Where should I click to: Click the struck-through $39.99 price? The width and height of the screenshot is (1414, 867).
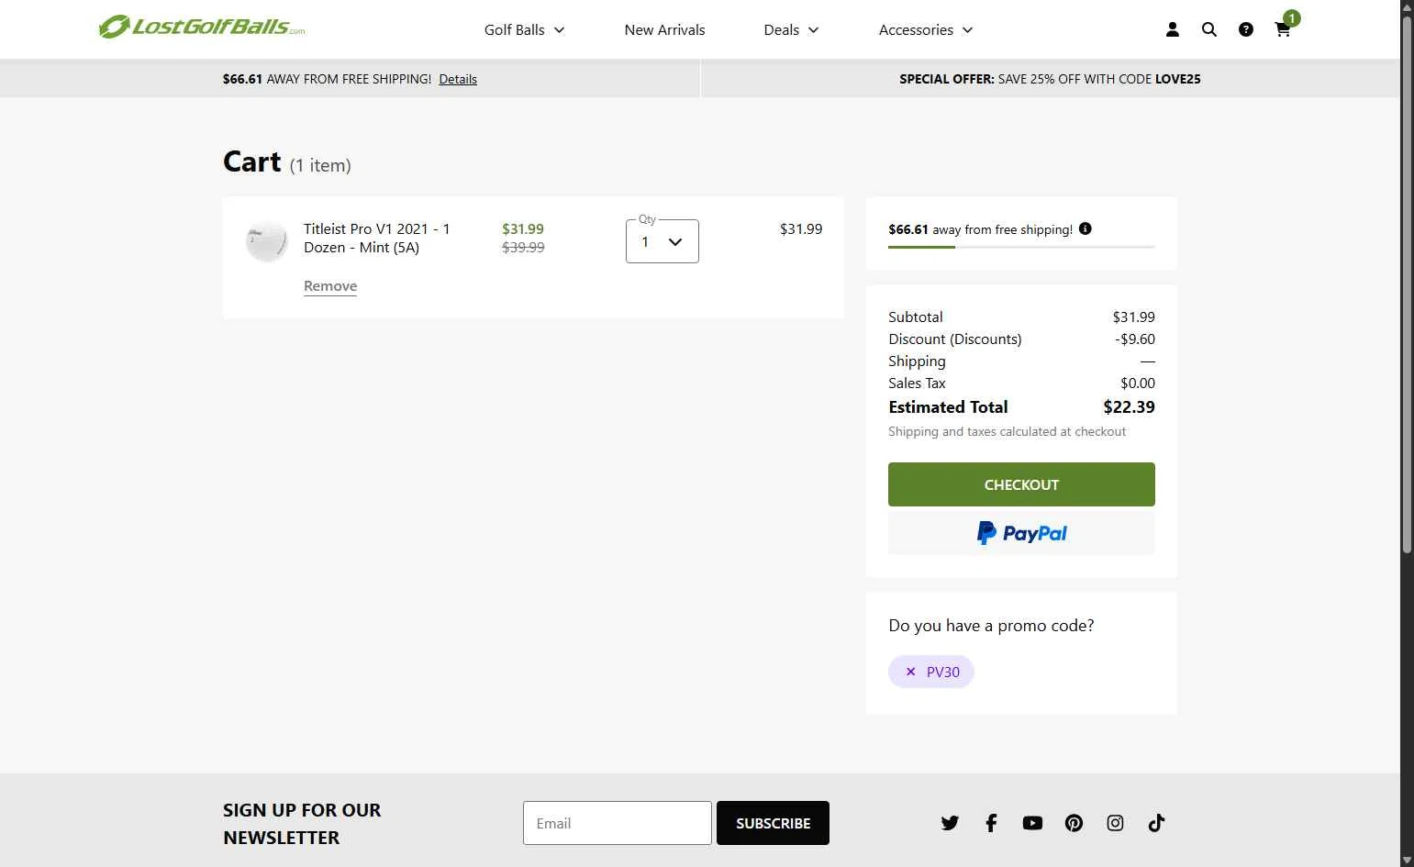523,248
